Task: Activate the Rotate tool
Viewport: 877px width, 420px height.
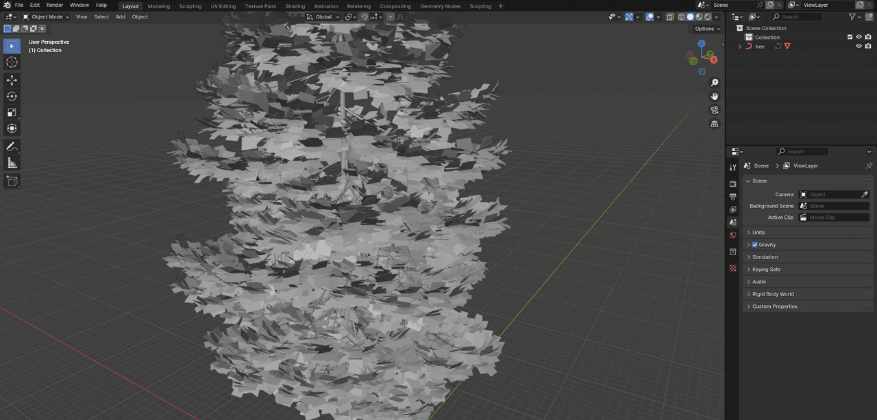Action: [x=12, y=96]
